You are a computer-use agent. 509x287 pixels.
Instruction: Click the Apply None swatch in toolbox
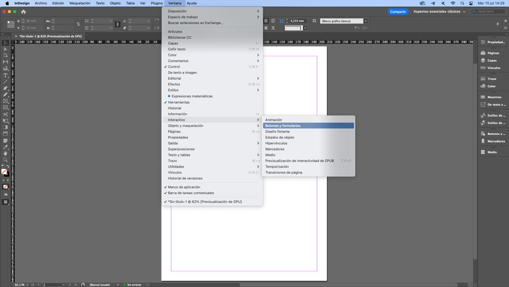pyautogui.click(x=5, y=187)
